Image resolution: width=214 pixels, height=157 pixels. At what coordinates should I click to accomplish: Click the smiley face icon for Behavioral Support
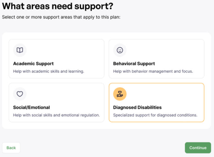pos(120,50)
